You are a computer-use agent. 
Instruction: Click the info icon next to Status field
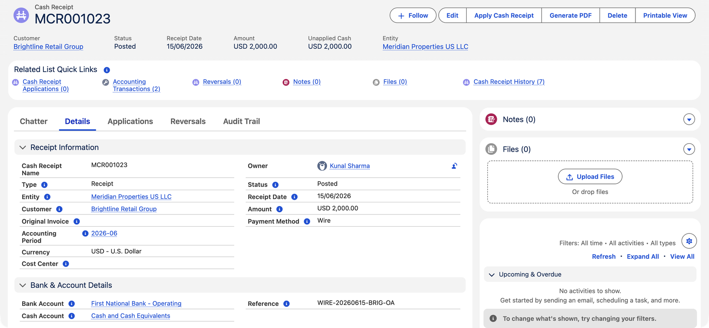[x=275, y=185]
